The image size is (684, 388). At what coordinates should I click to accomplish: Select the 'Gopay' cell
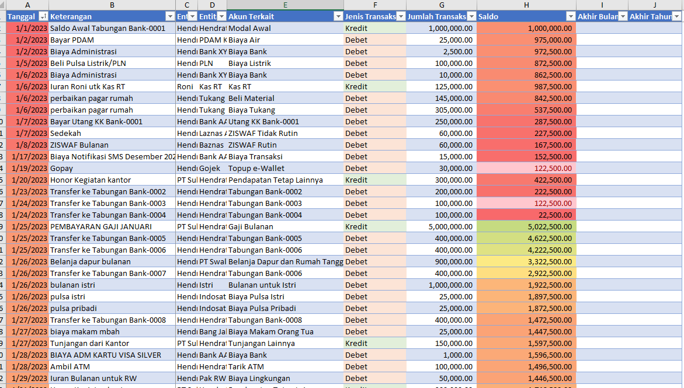[112, 168]
